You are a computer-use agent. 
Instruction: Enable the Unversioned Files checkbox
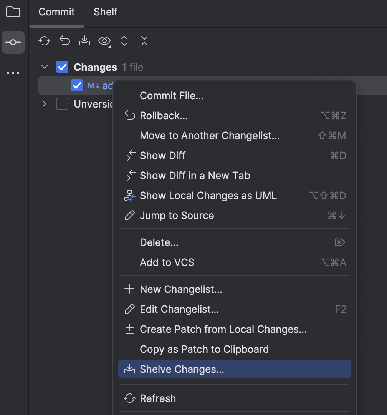pyautogui.click(x=62, y=104)
